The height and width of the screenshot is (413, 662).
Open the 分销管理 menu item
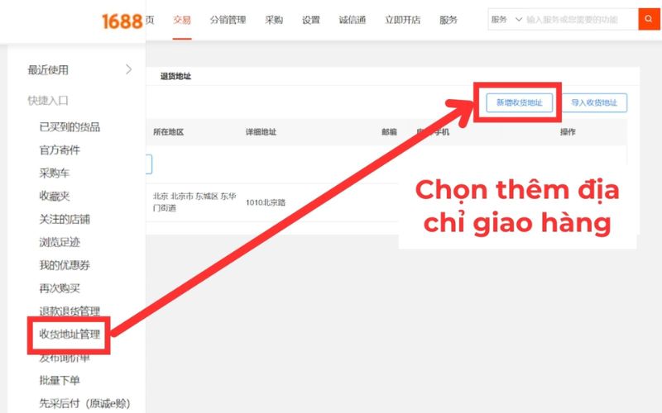click(x=228, y=20)
